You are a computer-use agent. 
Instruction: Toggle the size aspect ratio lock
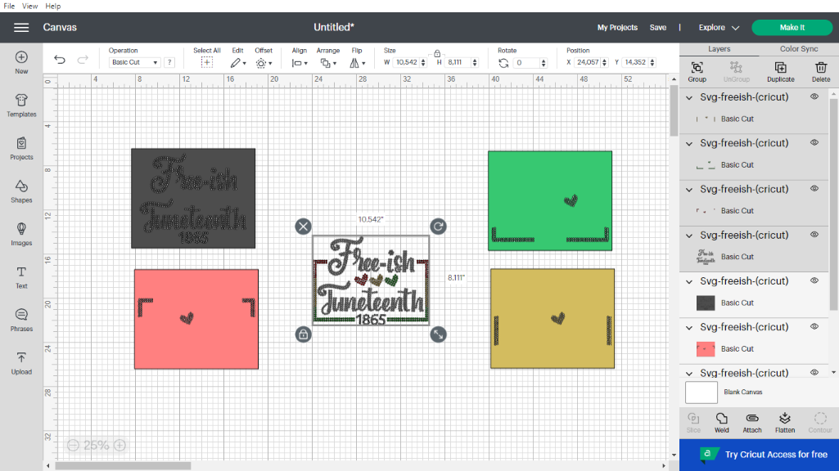437,53
